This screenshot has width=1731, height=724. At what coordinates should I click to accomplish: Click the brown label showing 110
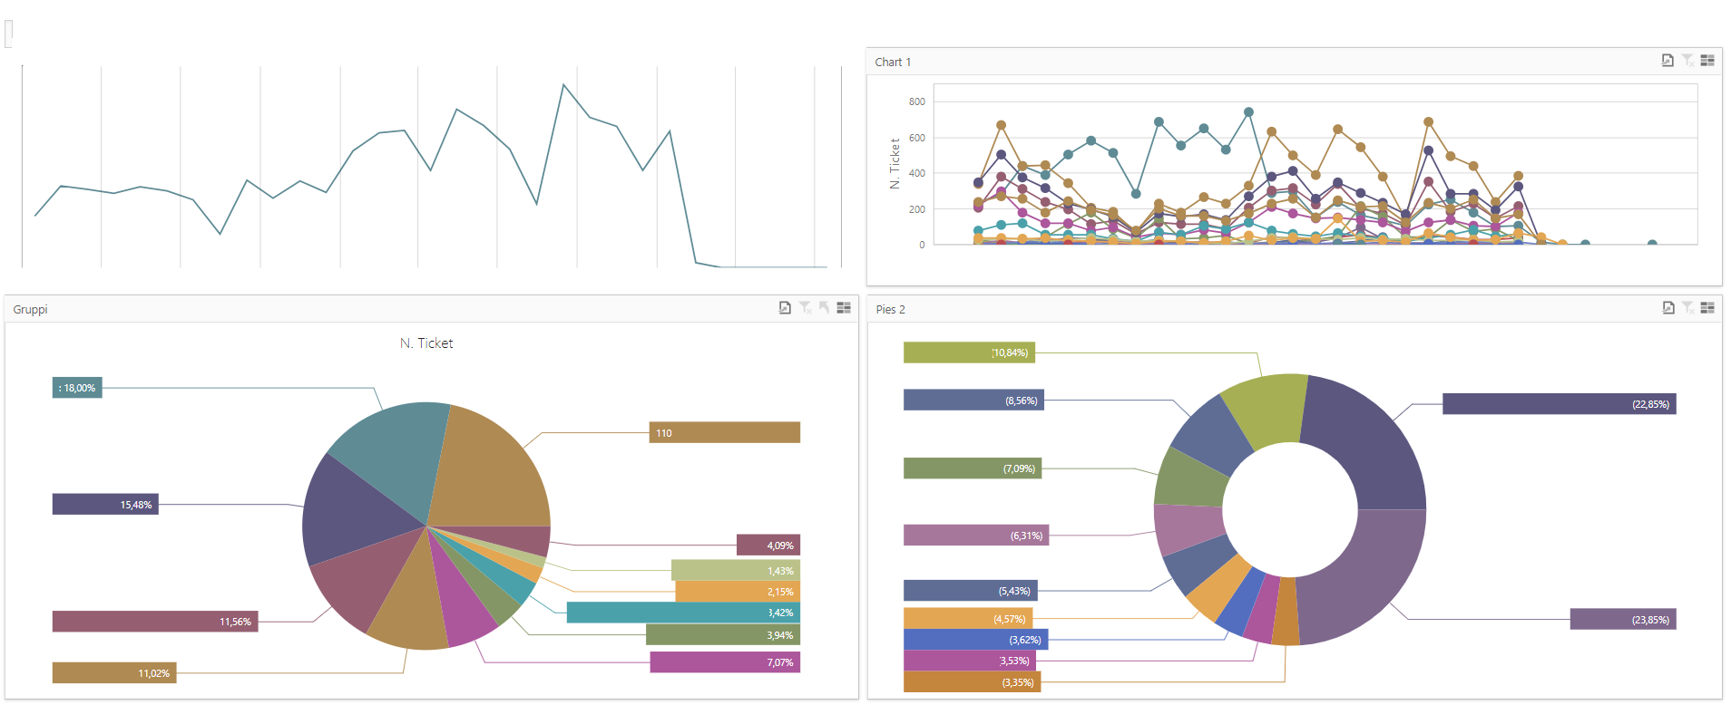(724, 433)
